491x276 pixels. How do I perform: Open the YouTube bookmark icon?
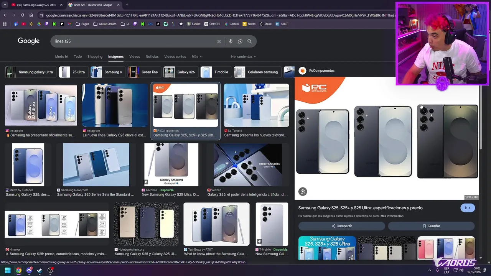pyautogui.click(x=23, y=24)
